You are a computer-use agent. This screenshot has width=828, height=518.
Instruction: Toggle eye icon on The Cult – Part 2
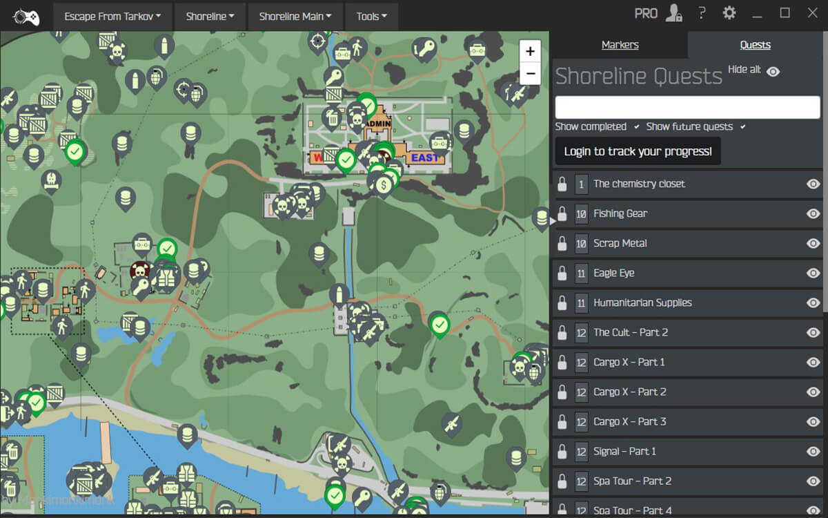pos(814,332)
